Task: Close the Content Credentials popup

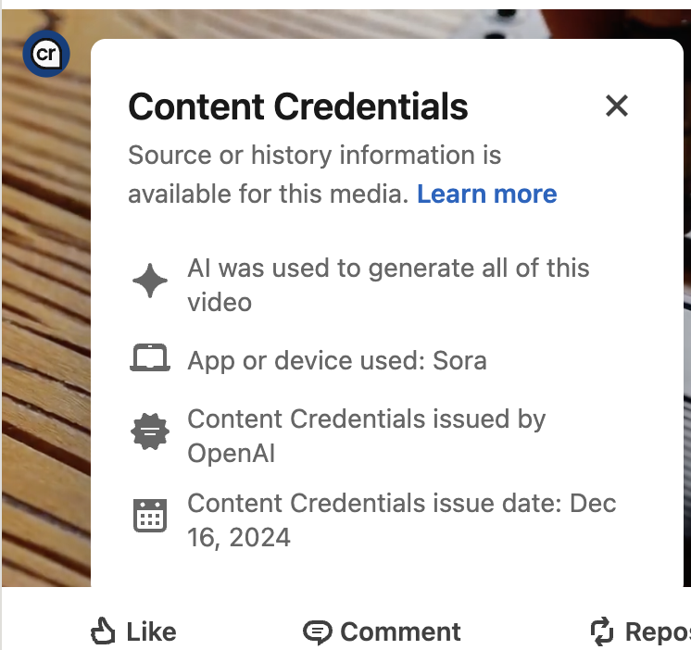Action: click(x=616, y=106)
